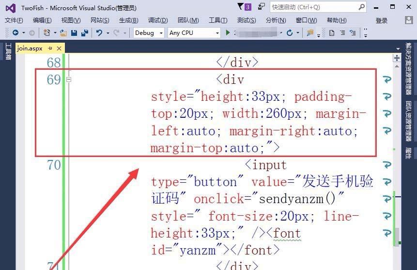Open the 视图(V) menu
Screen dimensions: 417x270
71,20
